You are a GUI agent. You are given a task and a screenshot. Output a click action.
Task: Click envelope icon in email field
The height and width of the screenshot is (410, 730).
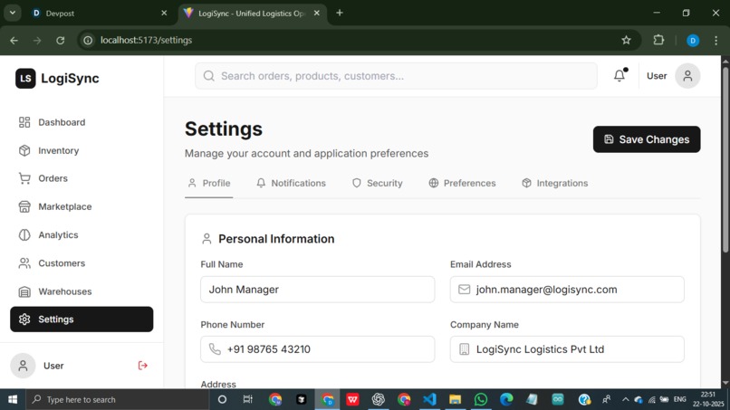(x=464, y=290)
